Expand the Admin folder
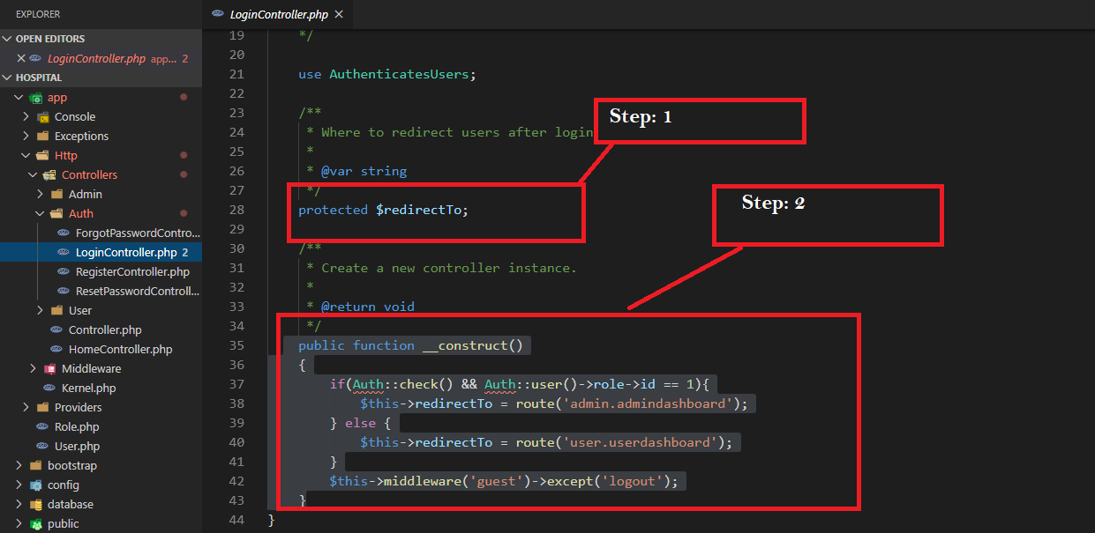 [40, 195]
